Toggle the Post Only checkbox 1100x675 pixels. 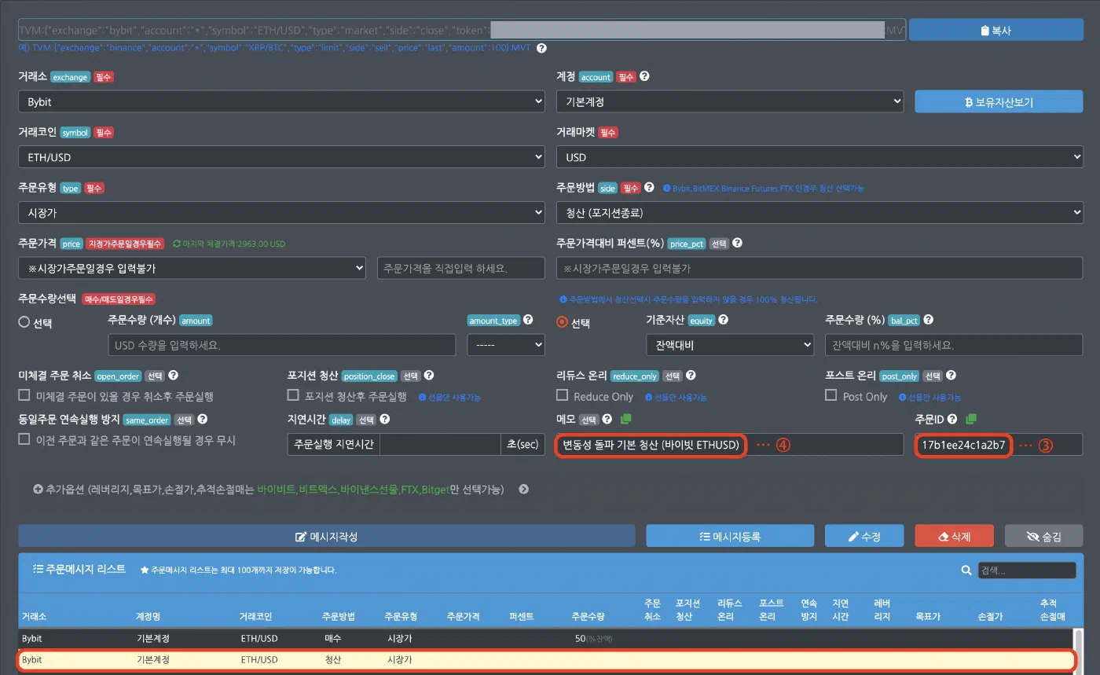point(830,395)
